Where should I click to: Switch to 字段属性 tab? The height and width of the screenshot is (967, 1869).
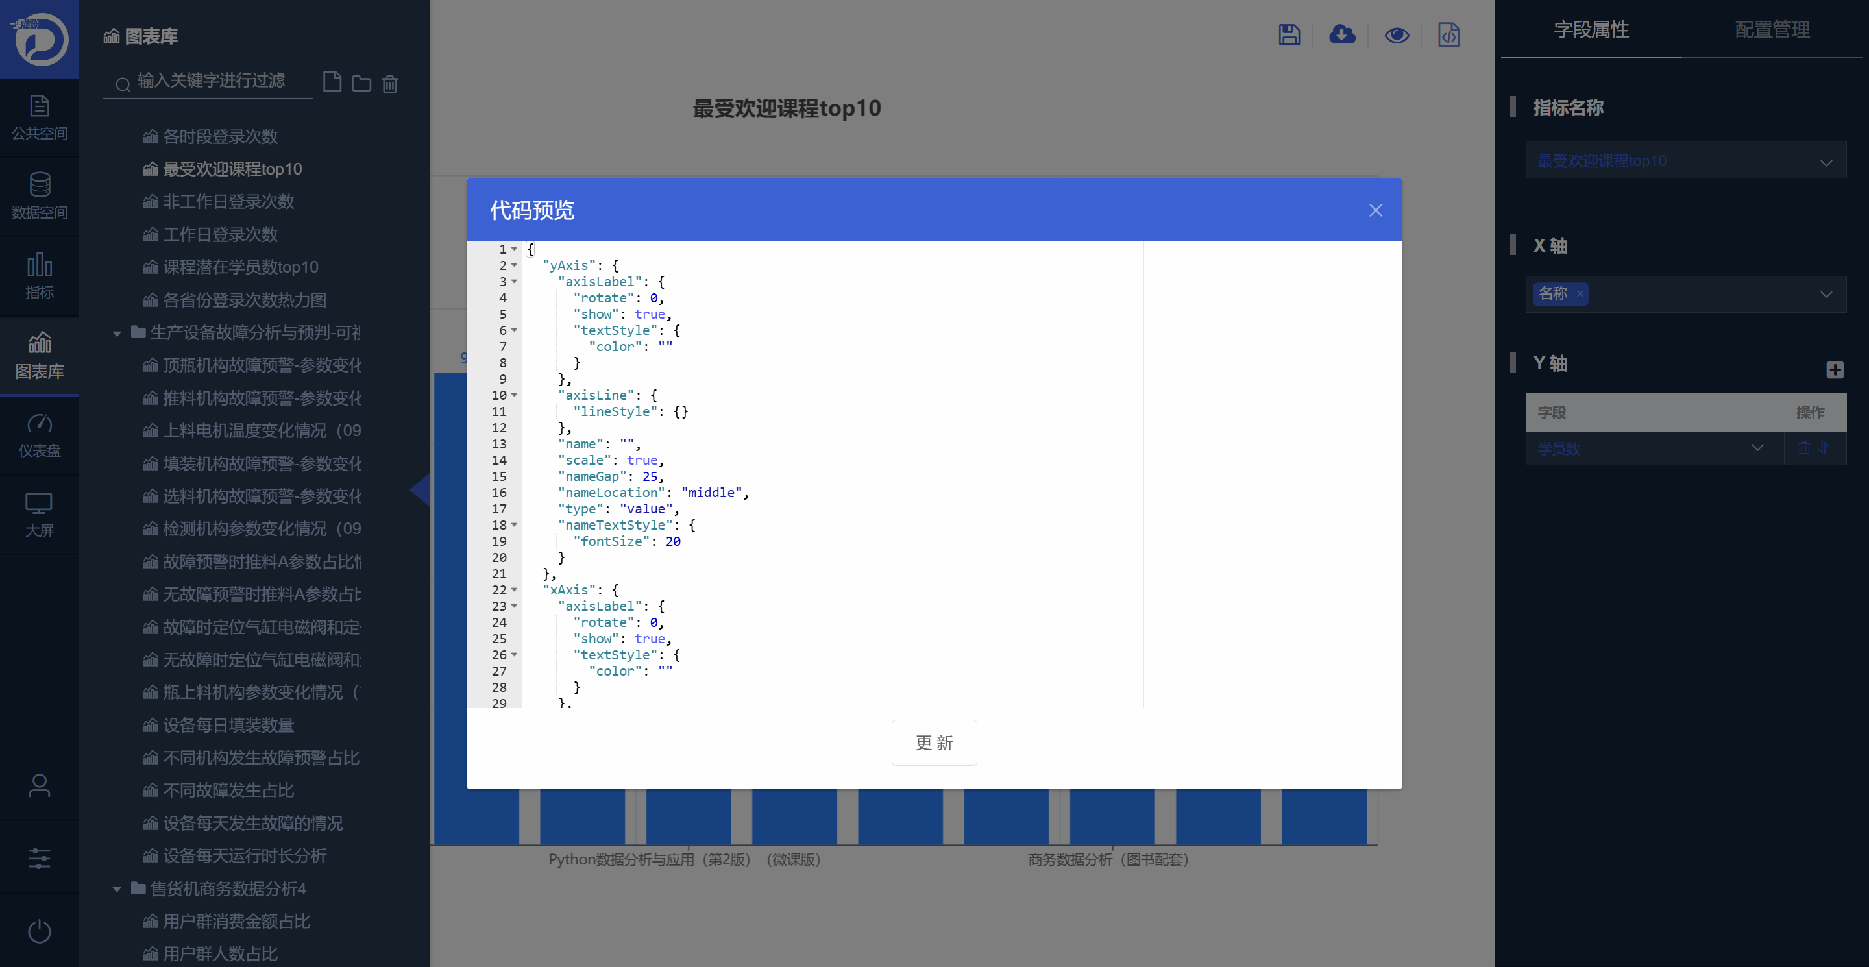tap(1591, 30)
